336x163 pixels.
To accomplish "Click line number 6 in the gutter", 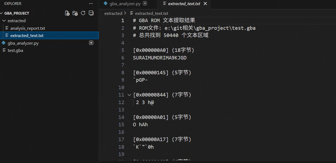I will 123,58.
